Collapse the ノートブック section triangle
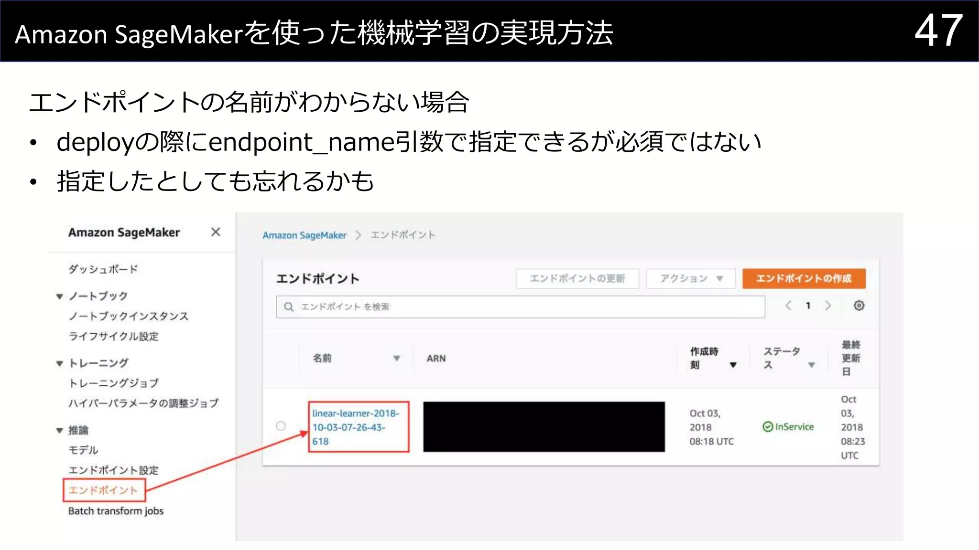This screenshot has height=550, width=979. pyautogui.click(x=59, y=296)
